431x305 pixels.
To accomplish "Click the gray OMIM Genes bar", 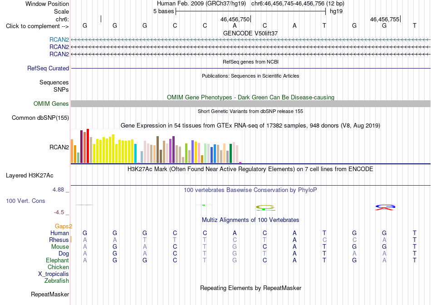I will click(x=250, y=103).
